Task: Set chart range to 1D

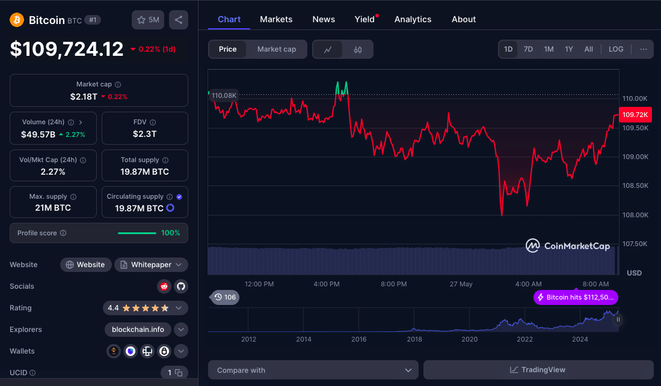Action: click(x=508, y=49)
